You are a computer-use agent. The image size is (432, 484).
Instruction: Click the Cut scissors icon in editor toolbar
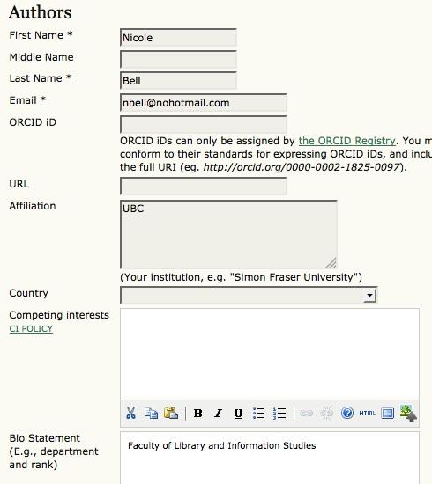(x=131, y=413)
